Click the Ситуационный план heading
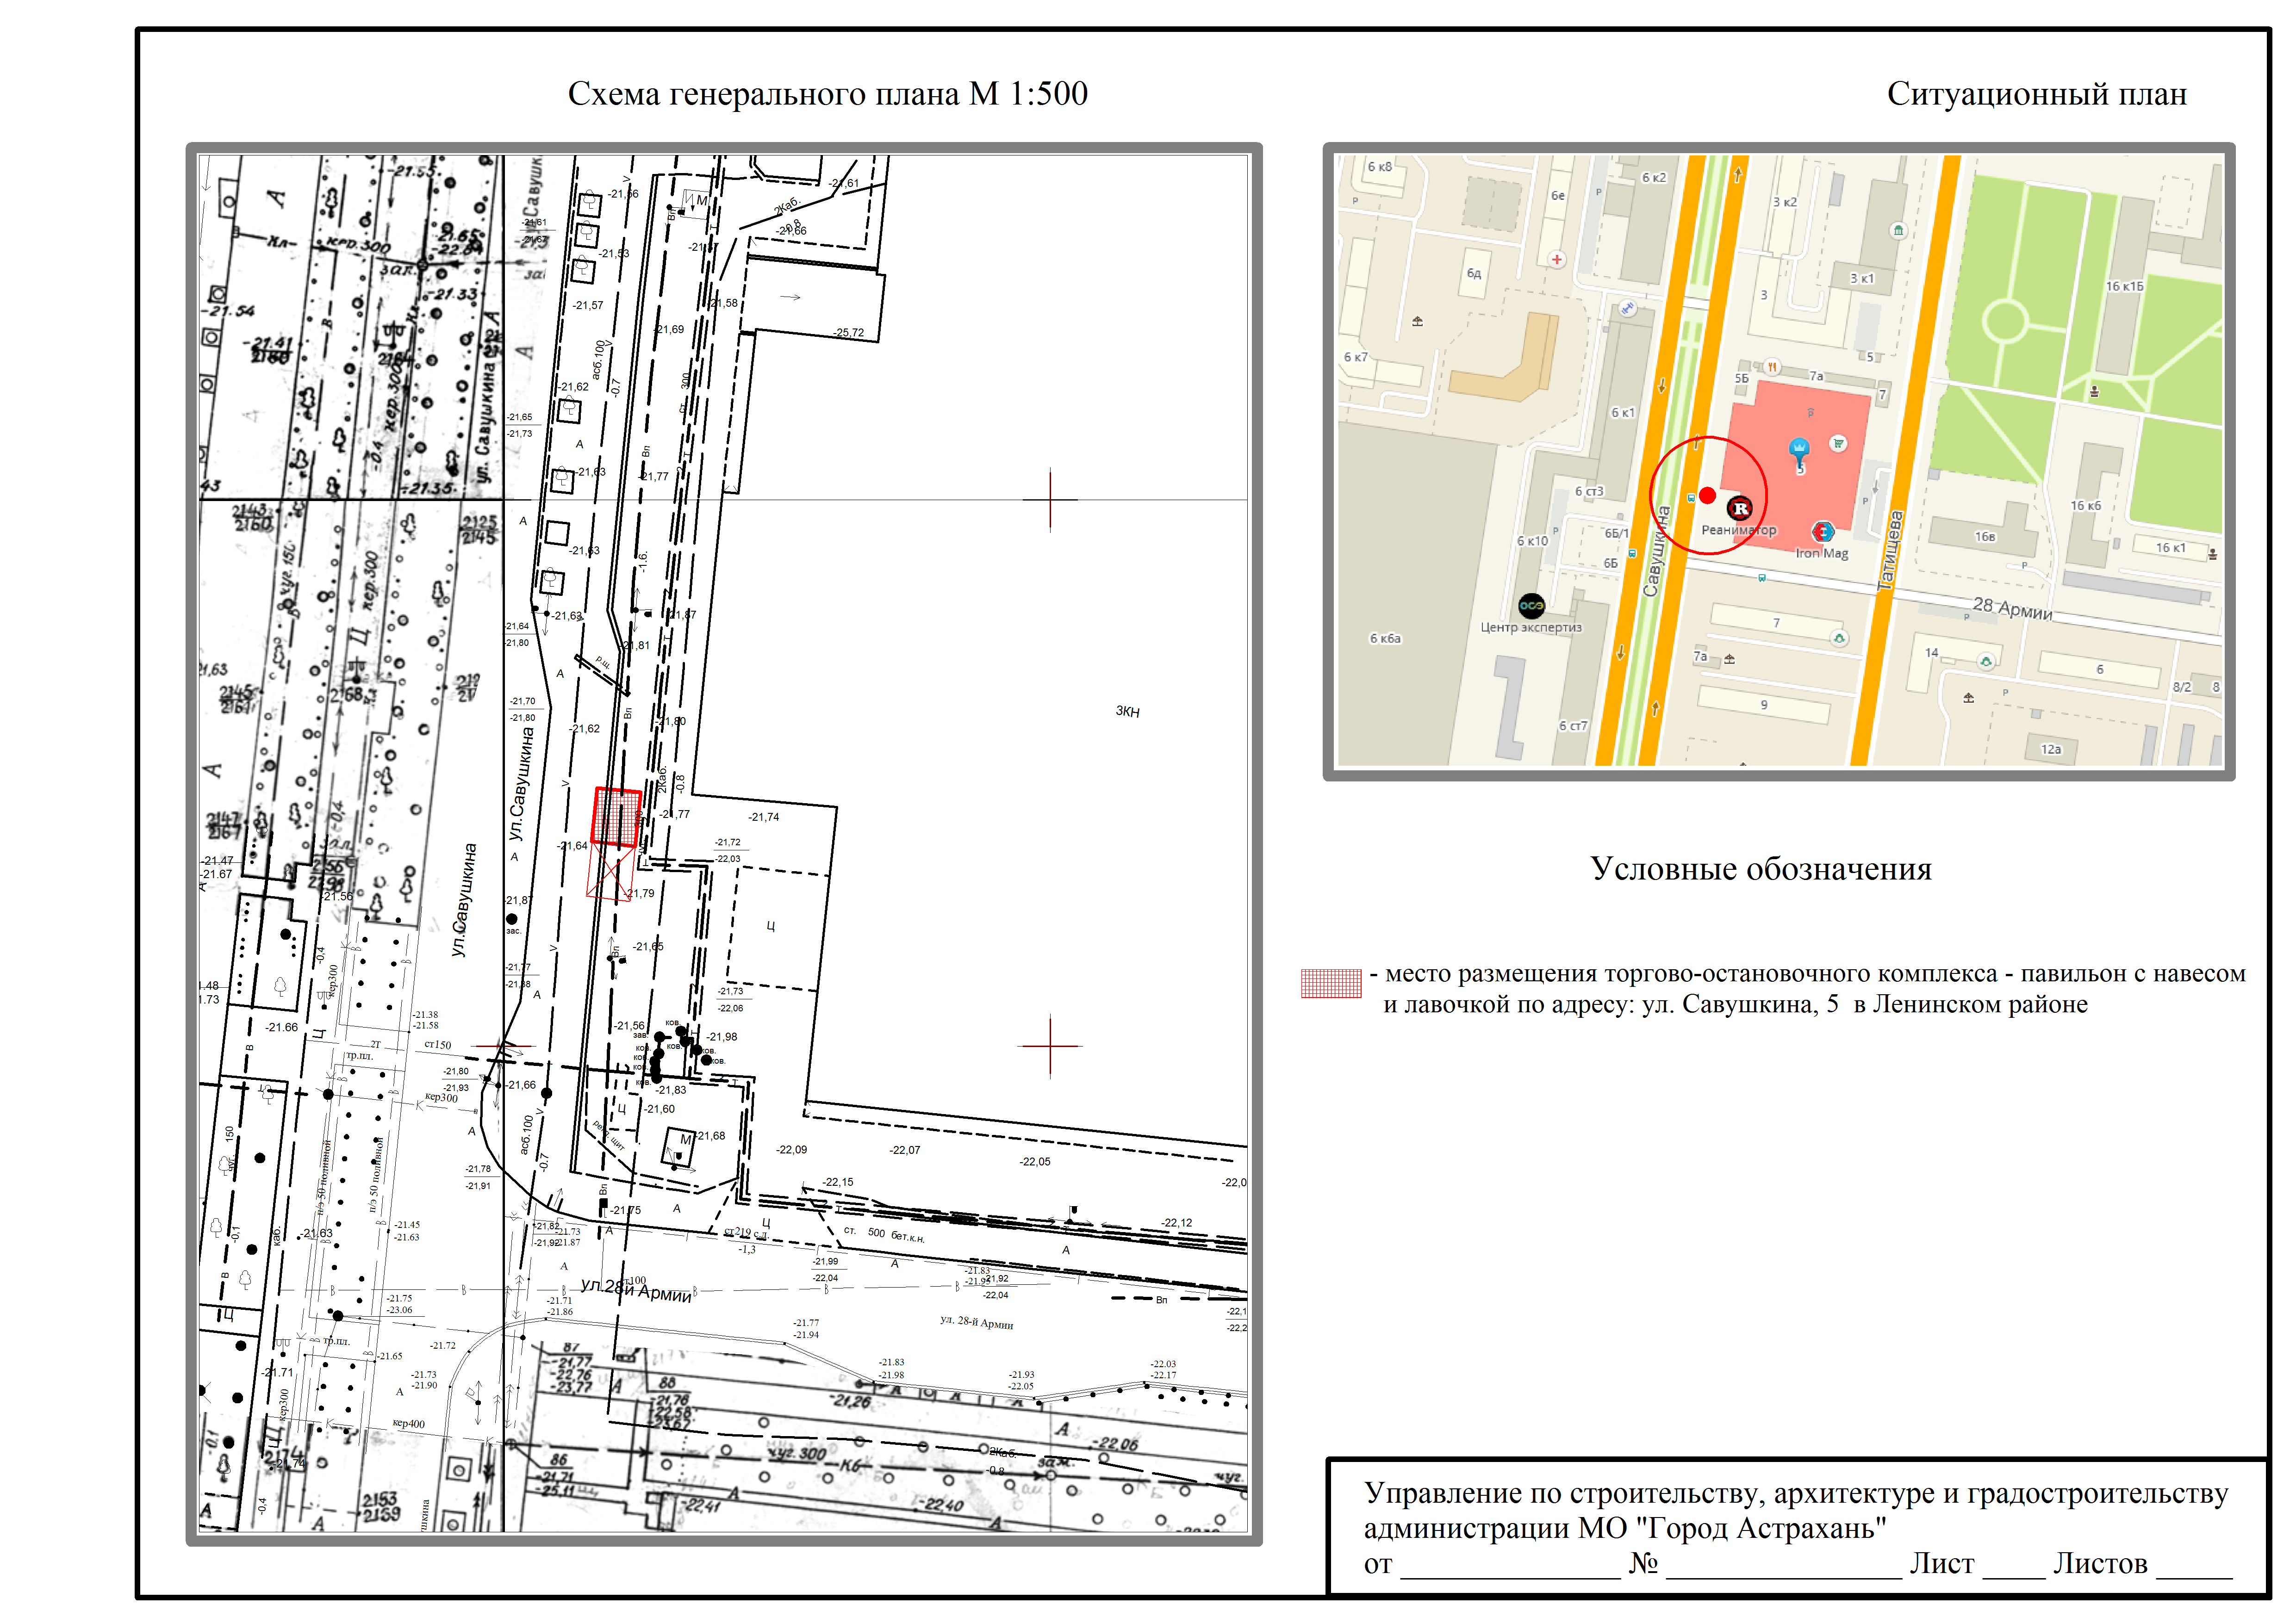2296x1623 pixels. click(2036, 94)
